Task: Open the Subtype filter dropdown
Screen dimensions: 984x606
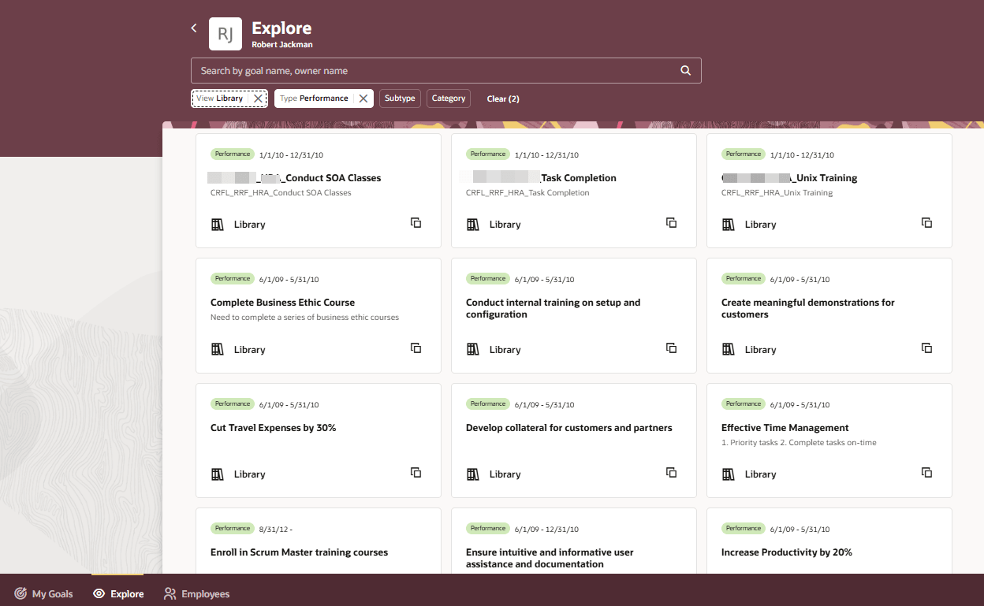Action: (400, 98)
